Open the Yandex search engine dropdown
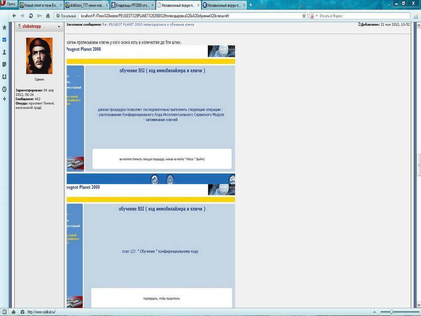The image size is (421, 316). [x=314, y=16]
